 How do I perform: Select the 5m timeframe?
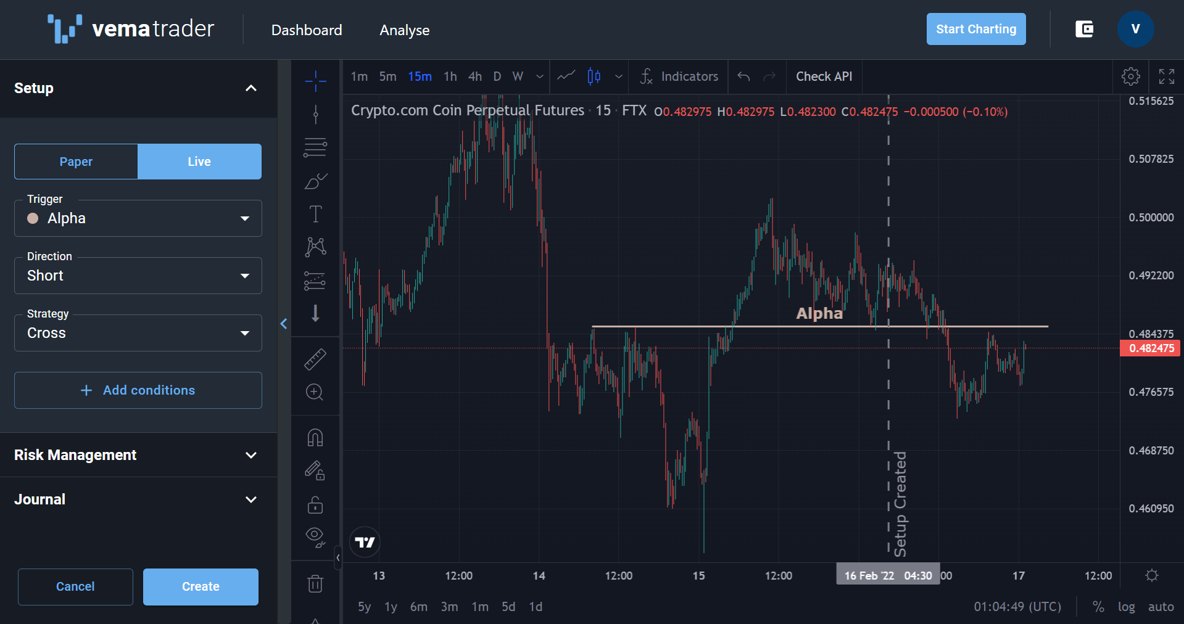point(387,76)
